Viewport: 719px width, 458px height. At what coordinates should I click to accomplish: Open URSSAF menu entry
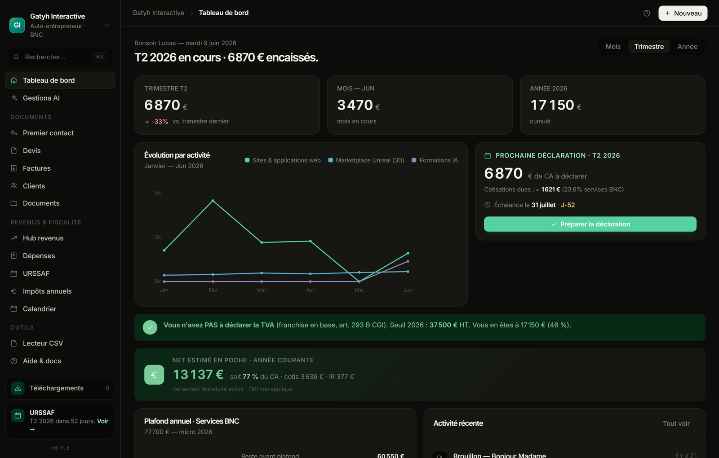[x=60, y=273]
